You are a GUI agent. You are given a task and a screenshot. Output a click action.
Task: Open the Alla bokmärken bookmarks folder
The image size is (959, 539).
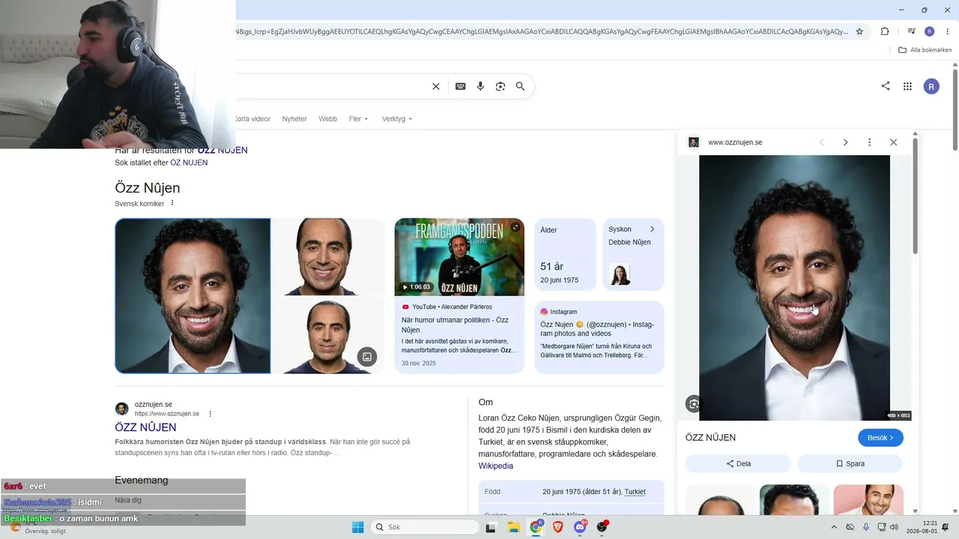tap(925, 50)
